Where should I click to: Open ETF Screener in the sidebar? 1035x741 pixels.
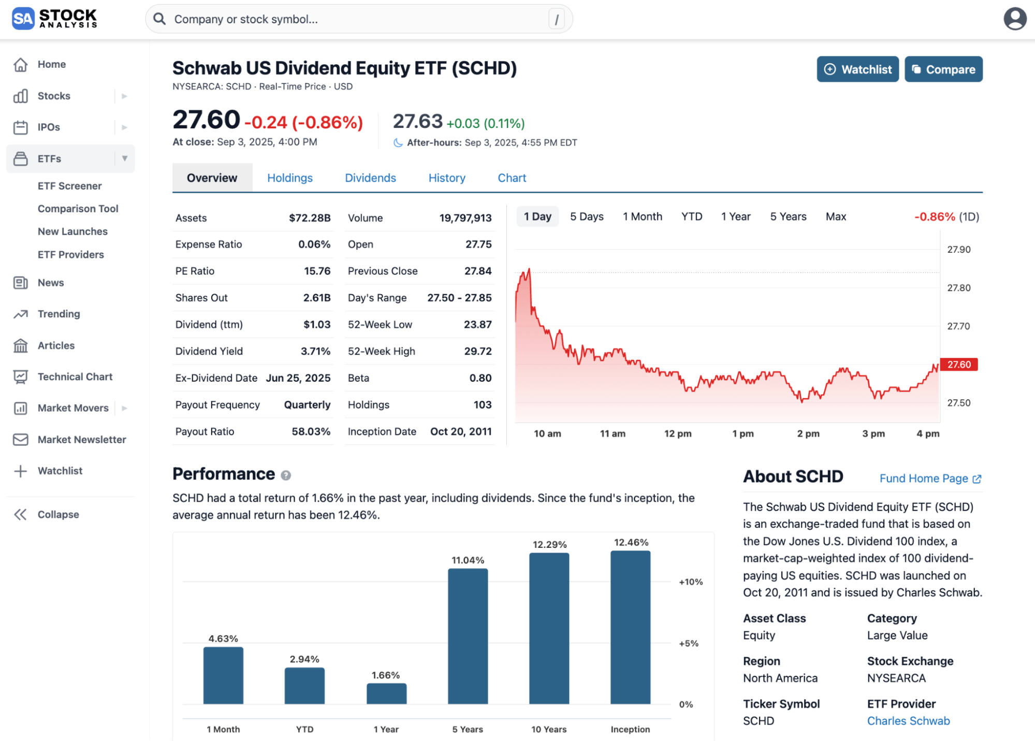point(69,186)
